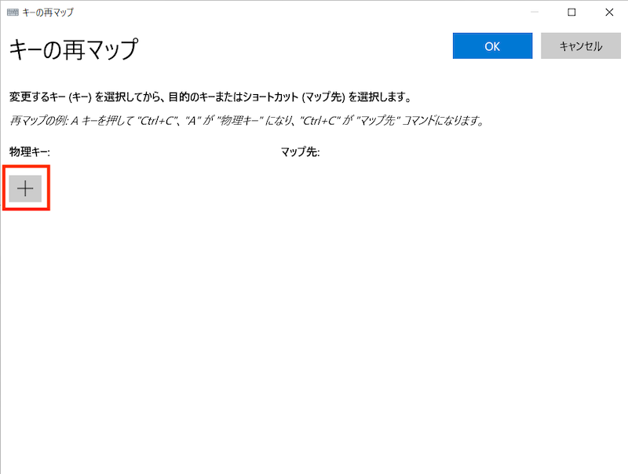Viewport: 628px width, 474px height.
Task: Click the small キーの再マップ title bar text
Action: point(49,12)
